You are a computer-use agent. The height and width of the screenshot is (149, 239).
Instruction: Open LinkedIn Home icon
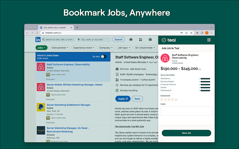click(x=131, y=39)
